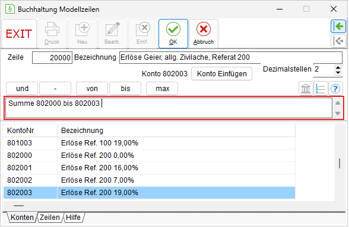This screenshot has width=349, height=227.
Task: Increase Dezimalstellen with up arrow
Action: pos(338,67)
